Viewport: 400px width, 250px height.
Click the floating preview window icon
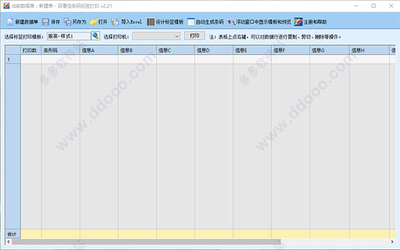pos(231,22)
